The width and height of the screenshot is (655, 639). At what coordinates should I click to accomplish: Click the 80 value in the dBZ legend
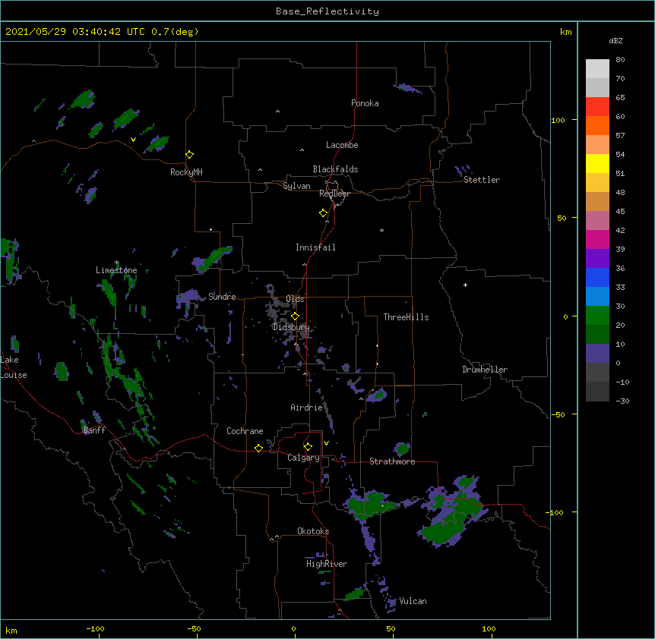pyautogui.click(x=620, y=60)
